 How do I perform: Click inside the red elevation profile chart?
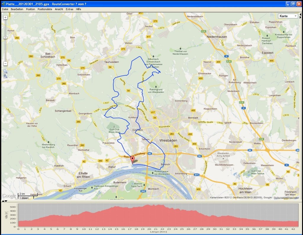158,215
